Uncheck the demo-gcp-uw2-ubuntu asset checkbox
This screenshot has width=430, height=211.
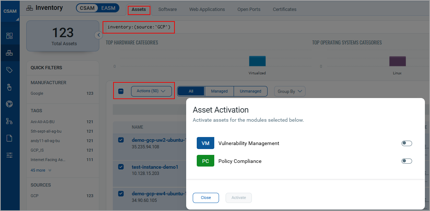121,140
